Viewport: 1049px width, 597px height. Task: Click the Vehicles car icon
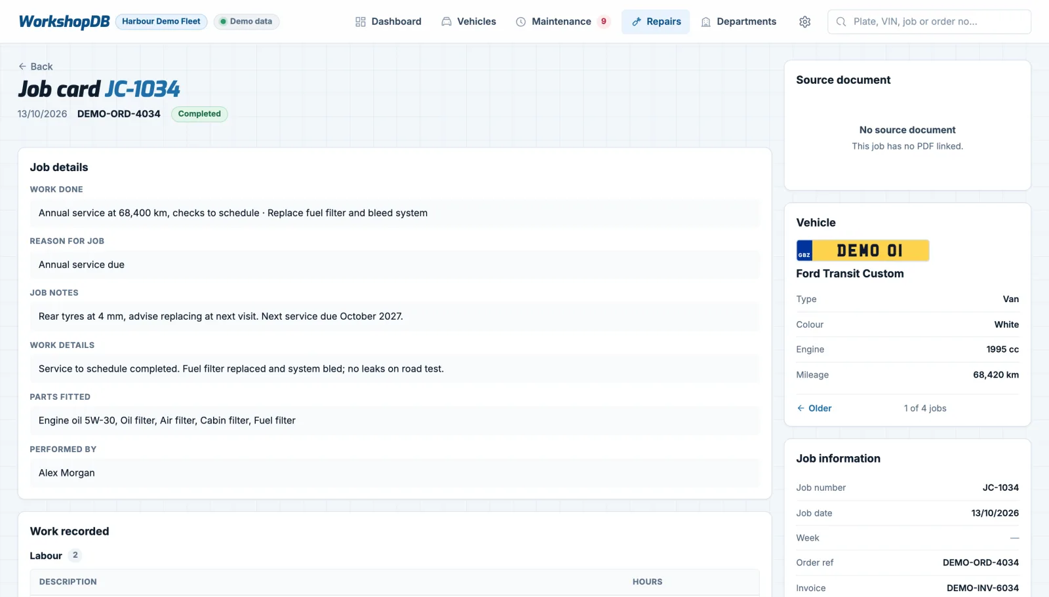click(x=446, y=22)
